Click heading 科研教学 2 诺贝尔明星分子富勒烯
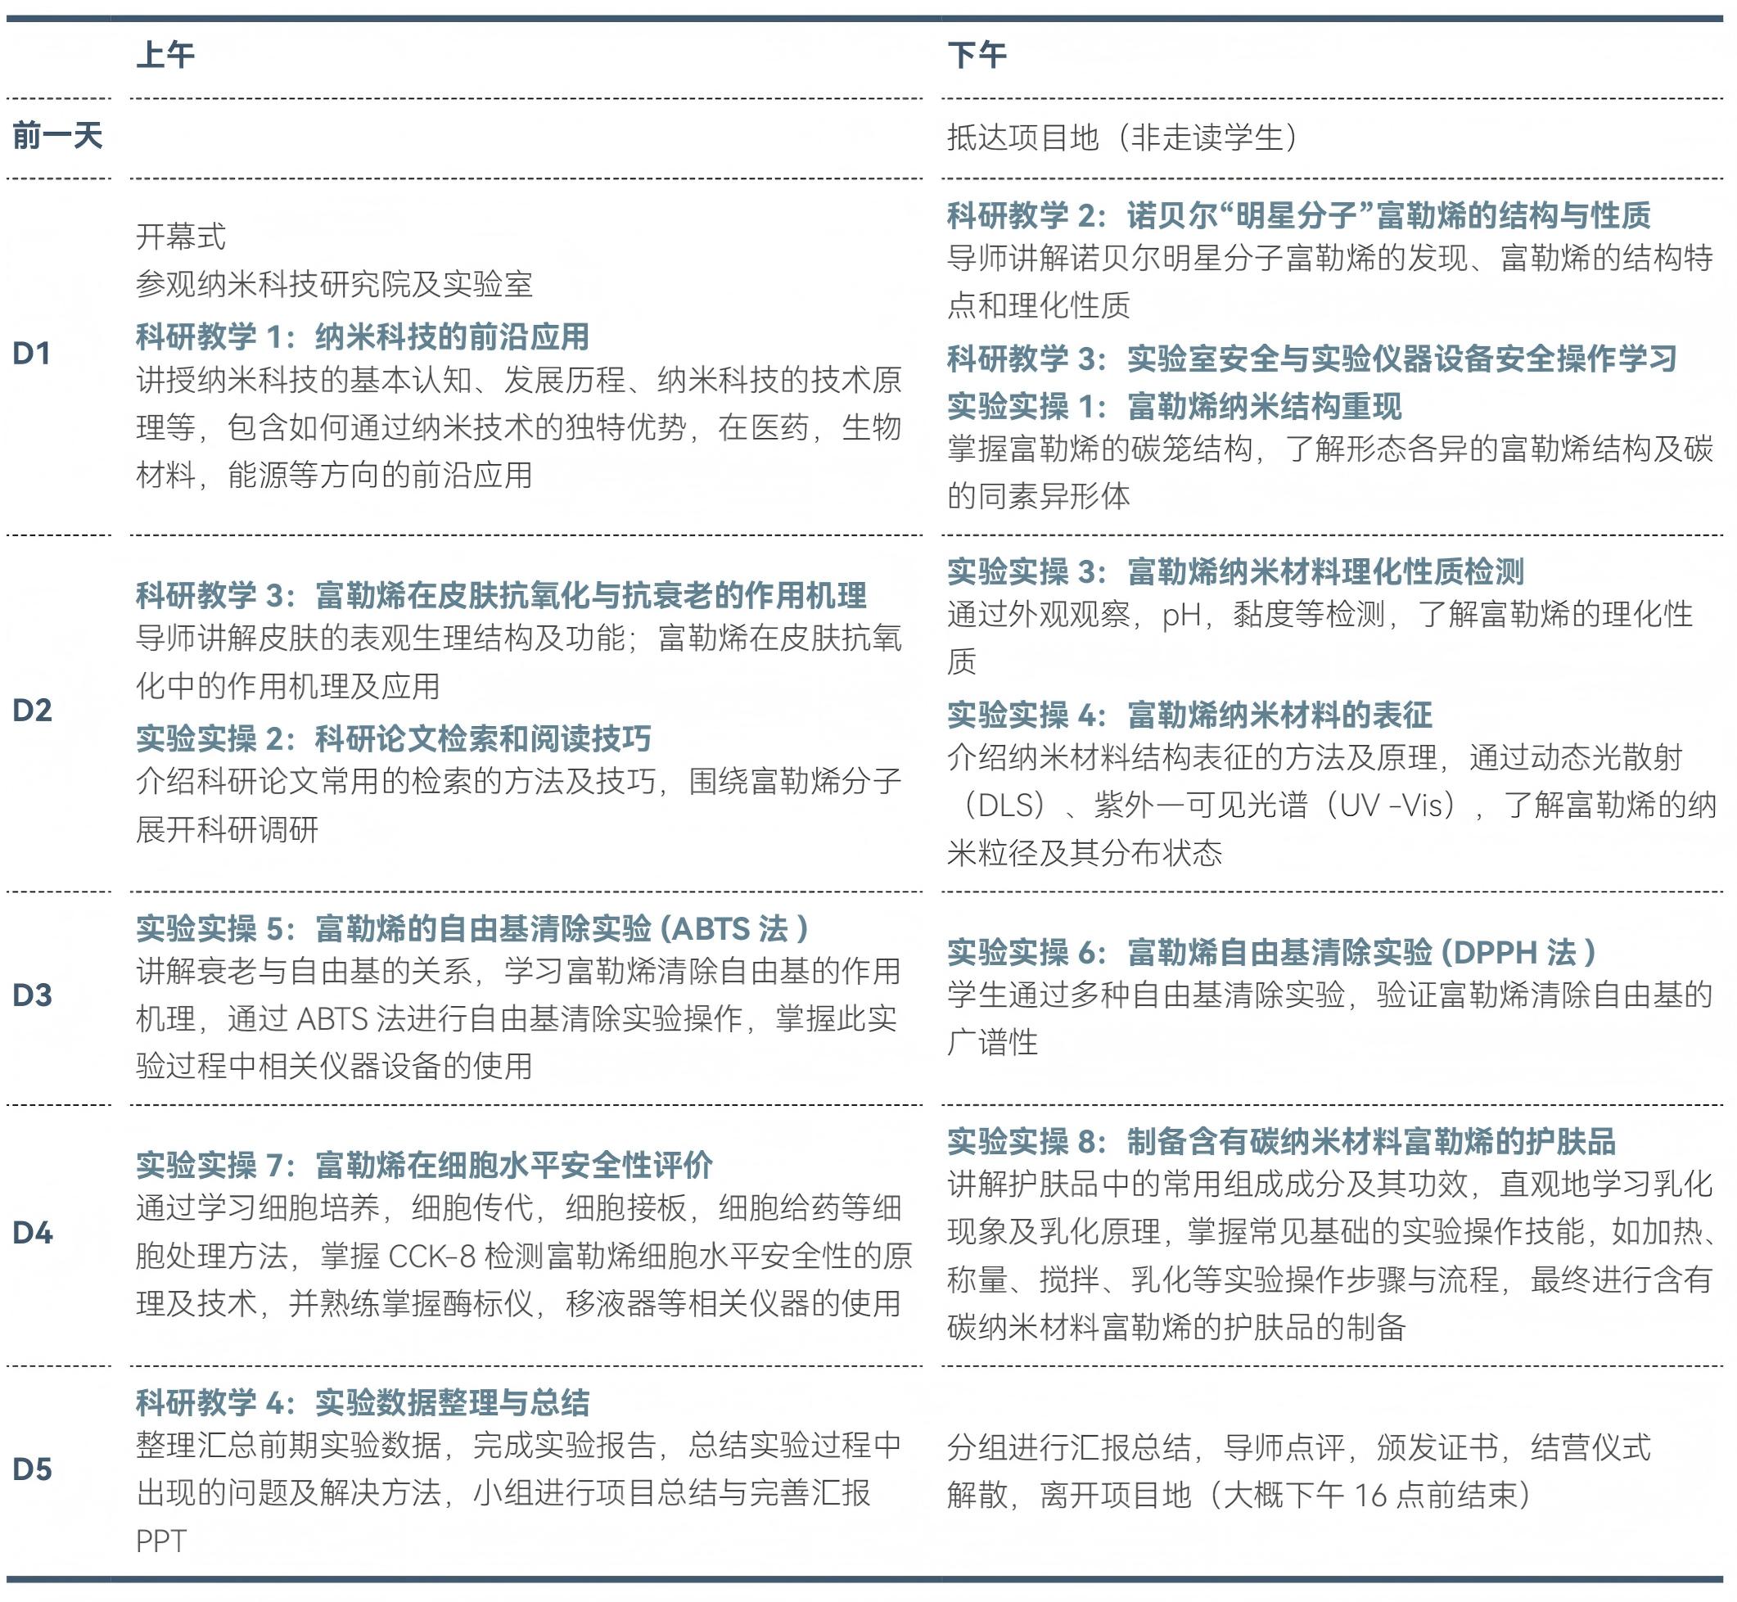This screenshot has height=1602, width=1737. pyautogui.click(x=1298, y=215)
